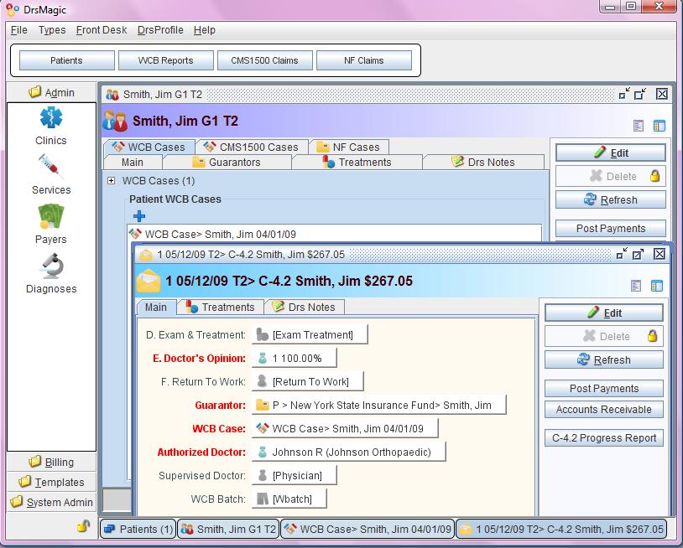Expand the Billing sidebar section

click(x=51, y=462)
